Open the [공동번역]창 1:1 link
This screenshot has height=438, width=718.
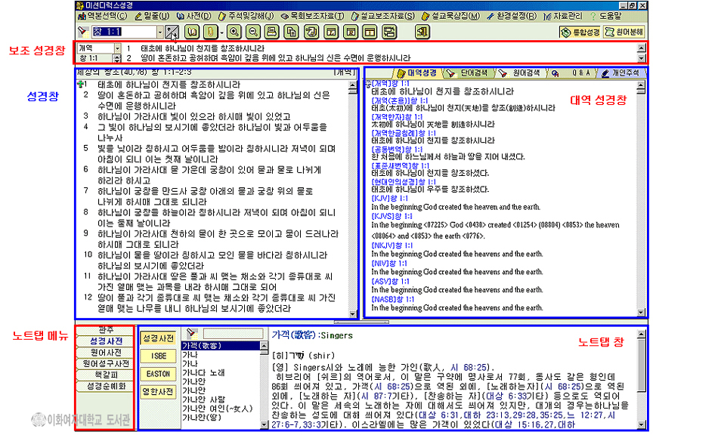tap(397, 150)
